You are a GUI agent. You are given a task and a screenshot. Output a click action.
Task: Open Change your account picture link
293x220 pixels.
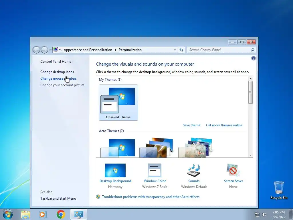(62, 85)
